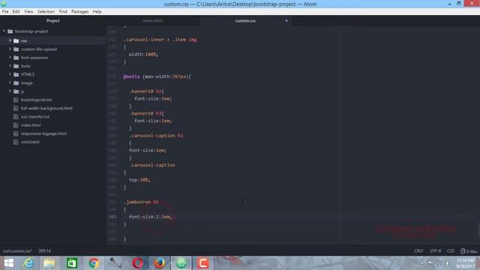Open the Packages menu
The height and width of the screenshot is (270, 480).
tap(80, 12)
